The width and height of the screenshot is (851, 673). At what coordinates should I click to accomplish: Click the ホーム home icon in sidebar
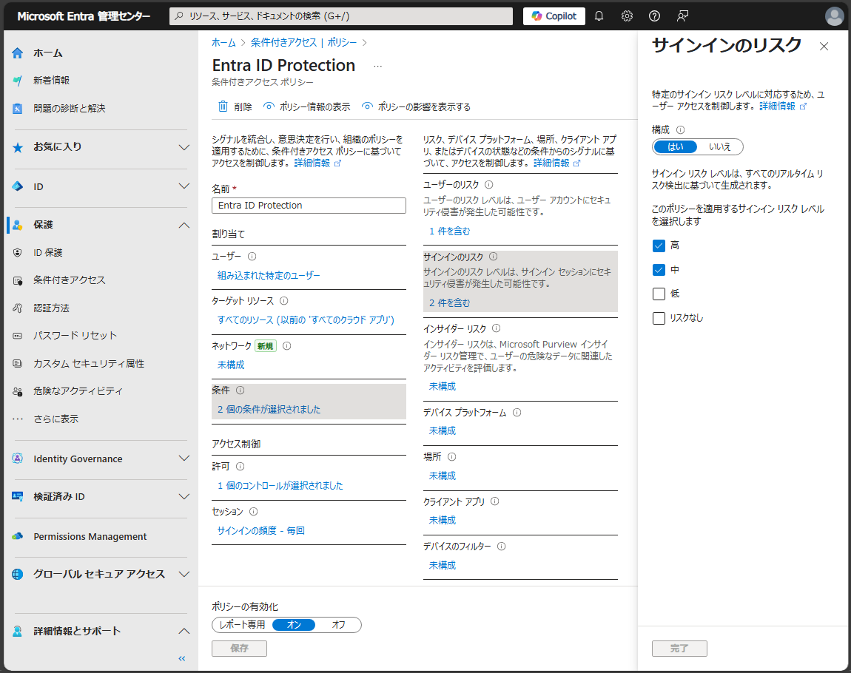(17, 53)
